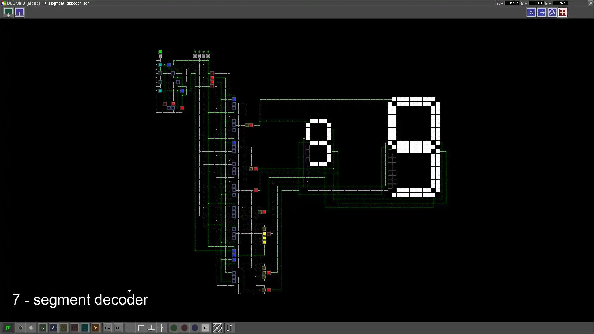The height and width of the screenshot is (334, 594).
Task: Select the corner wire tool
Action: [x=141, y=328]
